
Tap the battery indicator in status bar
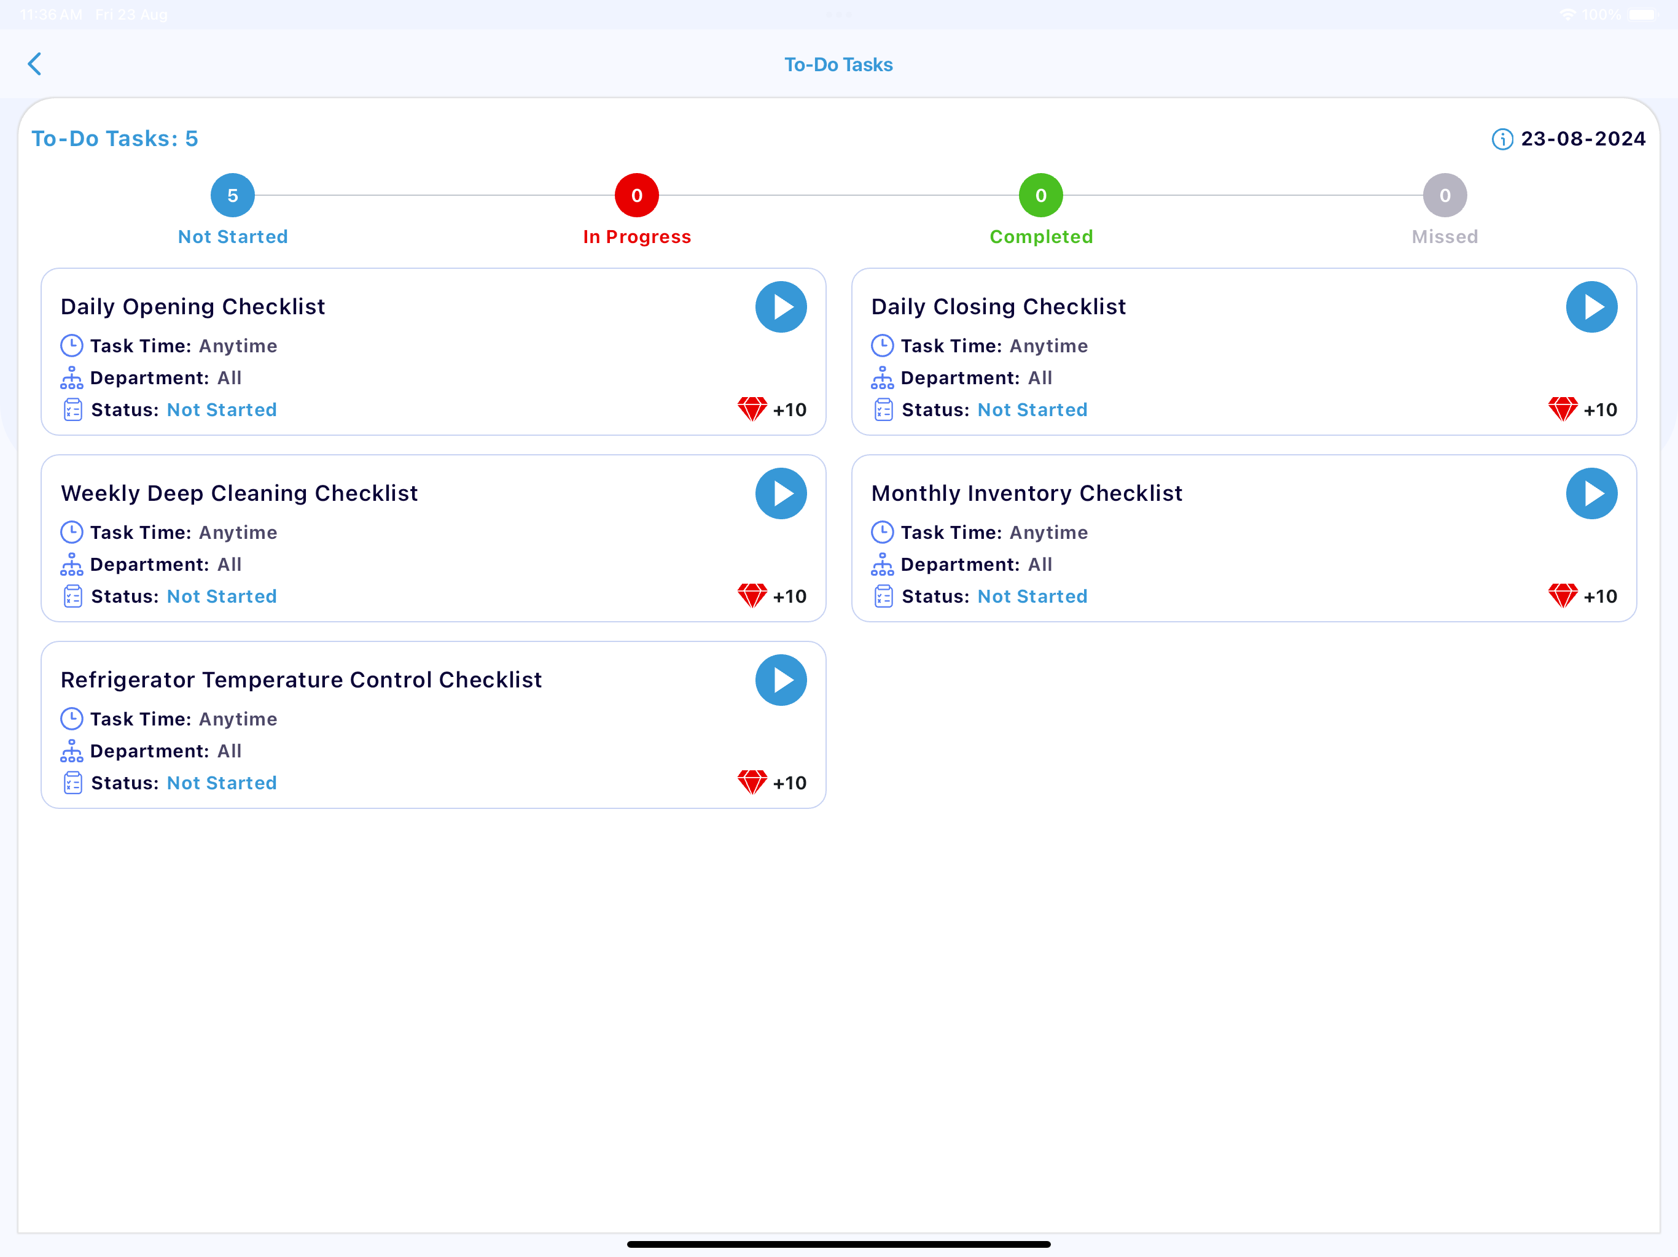[1642, 14]
